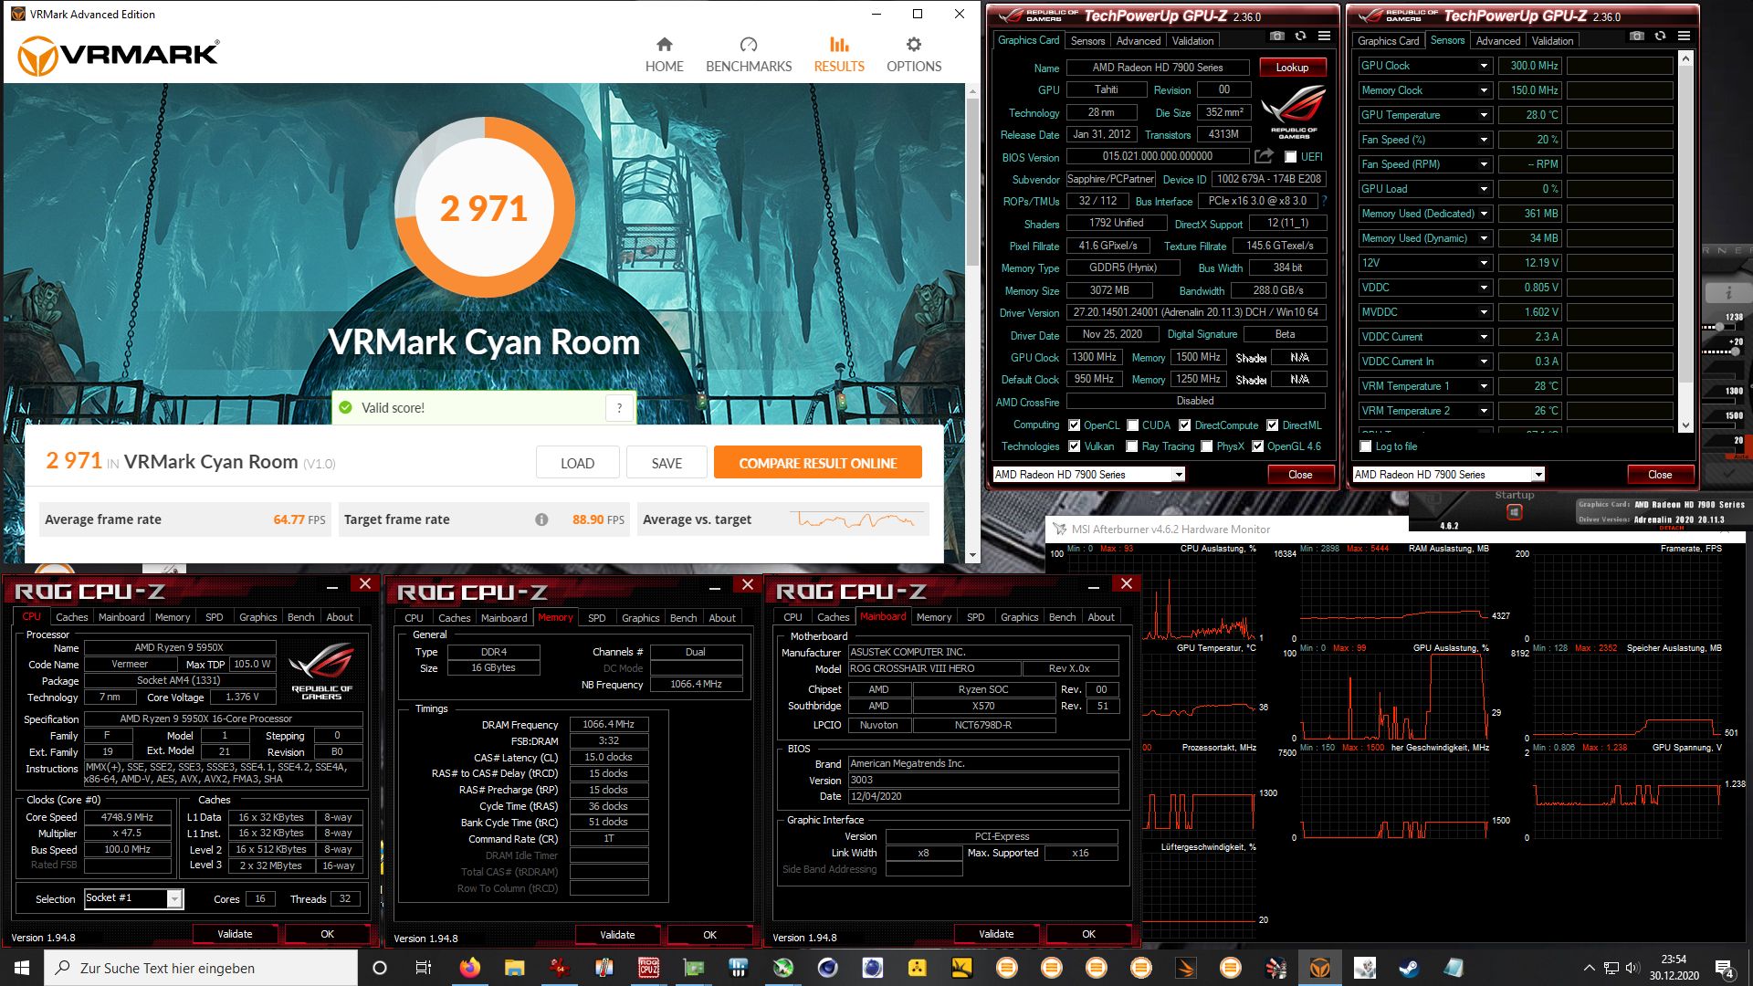Viewport: 1753px width, 986px height.
Task: Open notification center icon in system tray
Action: (1725, 968)
